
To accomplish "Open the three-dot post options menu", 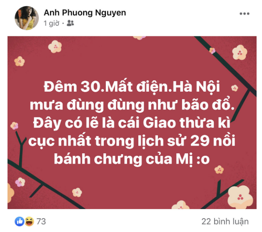I will click(x=245, y=14).
